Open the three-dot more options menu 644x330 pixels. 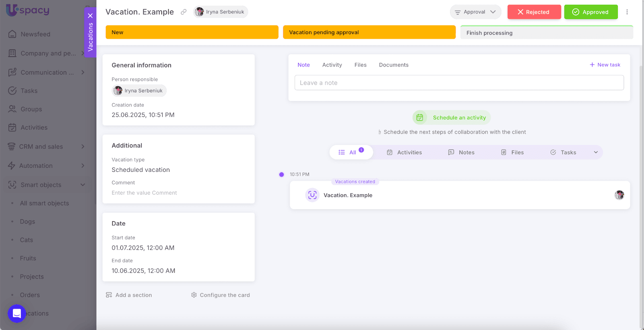click(x=627, y=12)
